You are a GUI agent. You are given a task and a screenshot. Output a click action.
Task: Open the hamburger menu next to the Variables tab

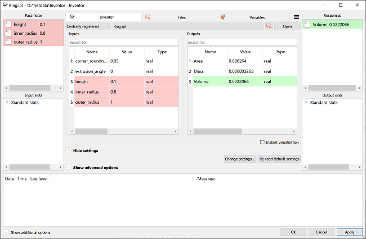pyautogui.click(x=296, y=17)
